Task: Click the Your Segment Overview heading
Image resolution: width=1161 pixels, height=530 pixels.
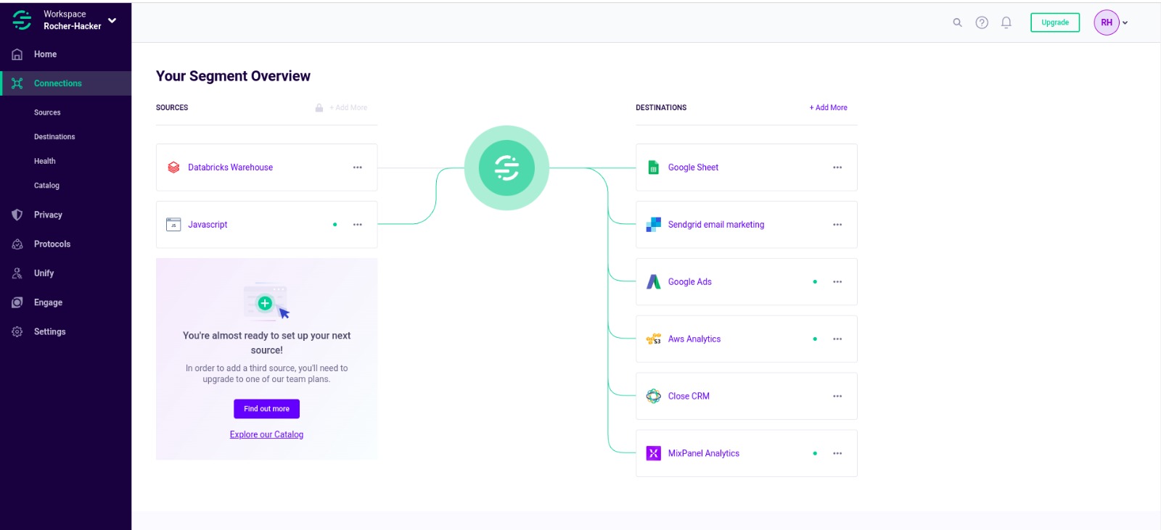Action: (x=233, y=76)
